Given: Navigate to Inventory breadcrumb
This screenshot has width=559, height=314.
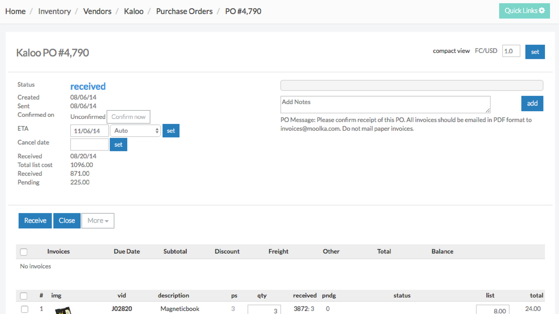Looking at the screenshot, I should 55,11.
